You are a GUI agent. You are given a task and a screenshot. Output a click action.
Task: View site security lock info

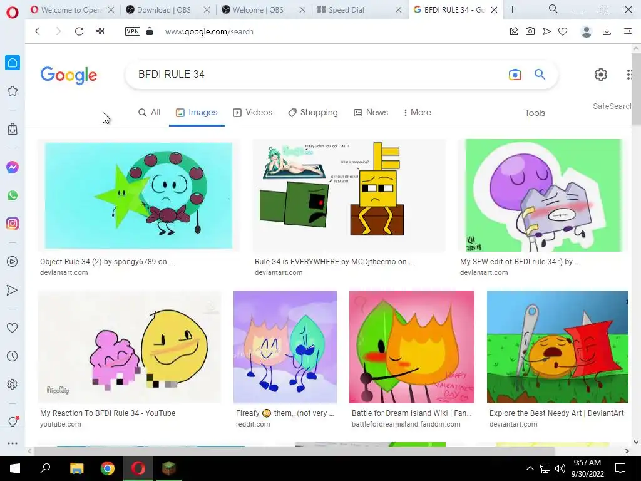[150, 31]
